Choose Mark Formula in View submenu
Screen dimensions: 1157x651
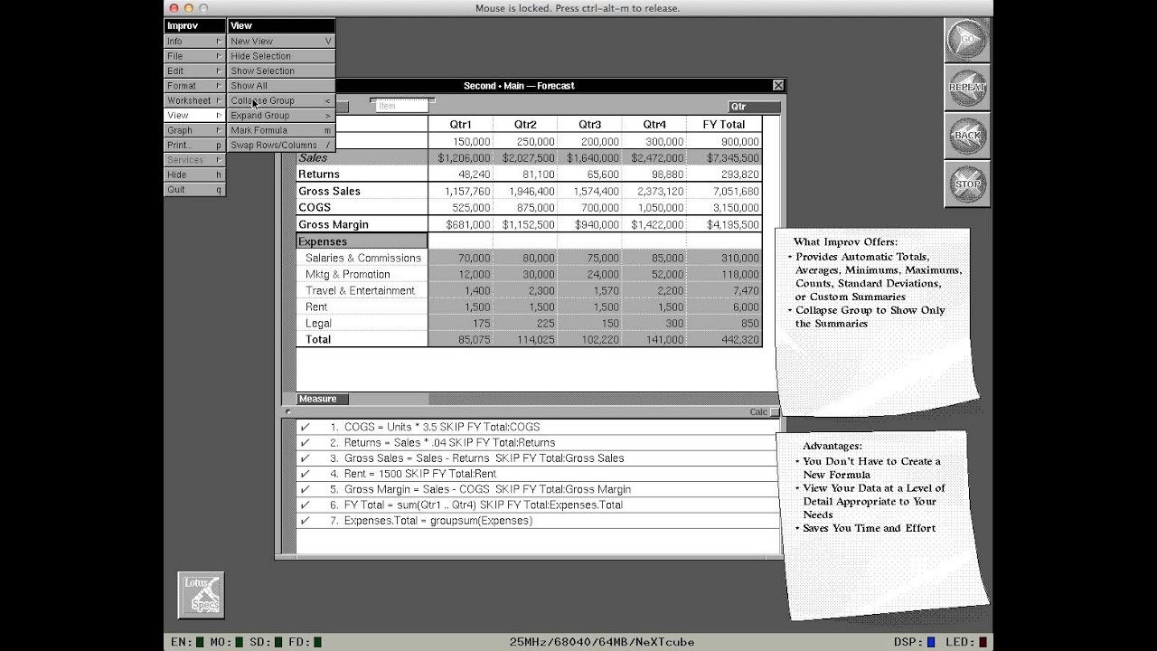tap(281, 130)
